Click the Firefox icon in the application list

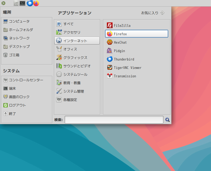pos(109,34)
